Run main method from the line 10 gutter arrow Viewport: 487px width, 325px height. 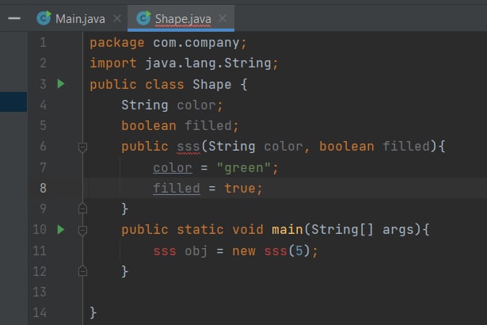point(61,230)
